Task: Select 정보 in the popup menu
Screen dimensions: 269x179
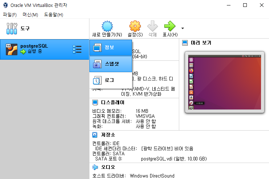Action: tap(111, 48)
